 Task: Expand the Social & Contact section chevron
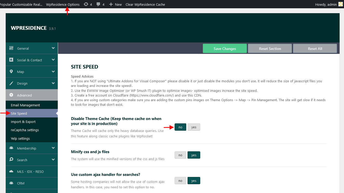tap(53, 60)
